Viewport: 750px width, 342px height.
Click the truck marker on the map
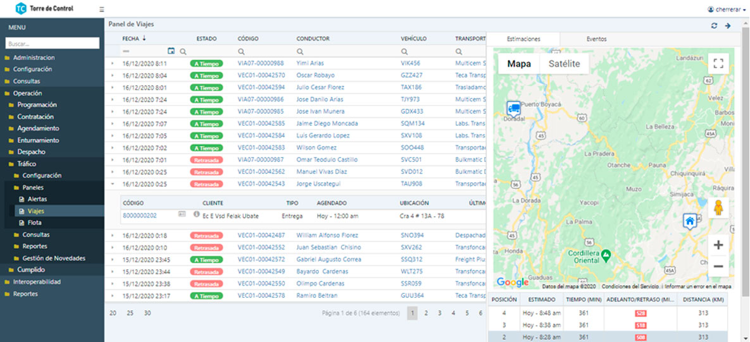(513, 108)
